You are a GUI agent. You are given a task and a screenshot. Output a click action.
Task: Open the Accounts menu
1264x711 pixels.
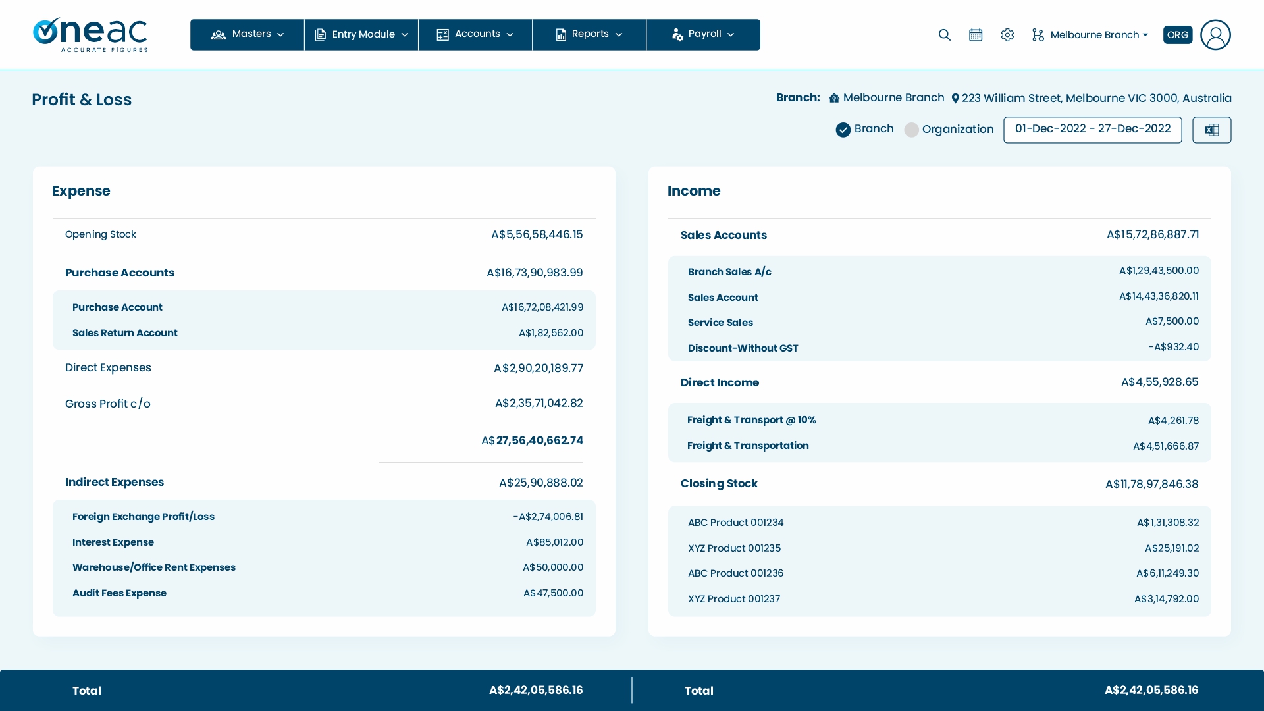475,35
